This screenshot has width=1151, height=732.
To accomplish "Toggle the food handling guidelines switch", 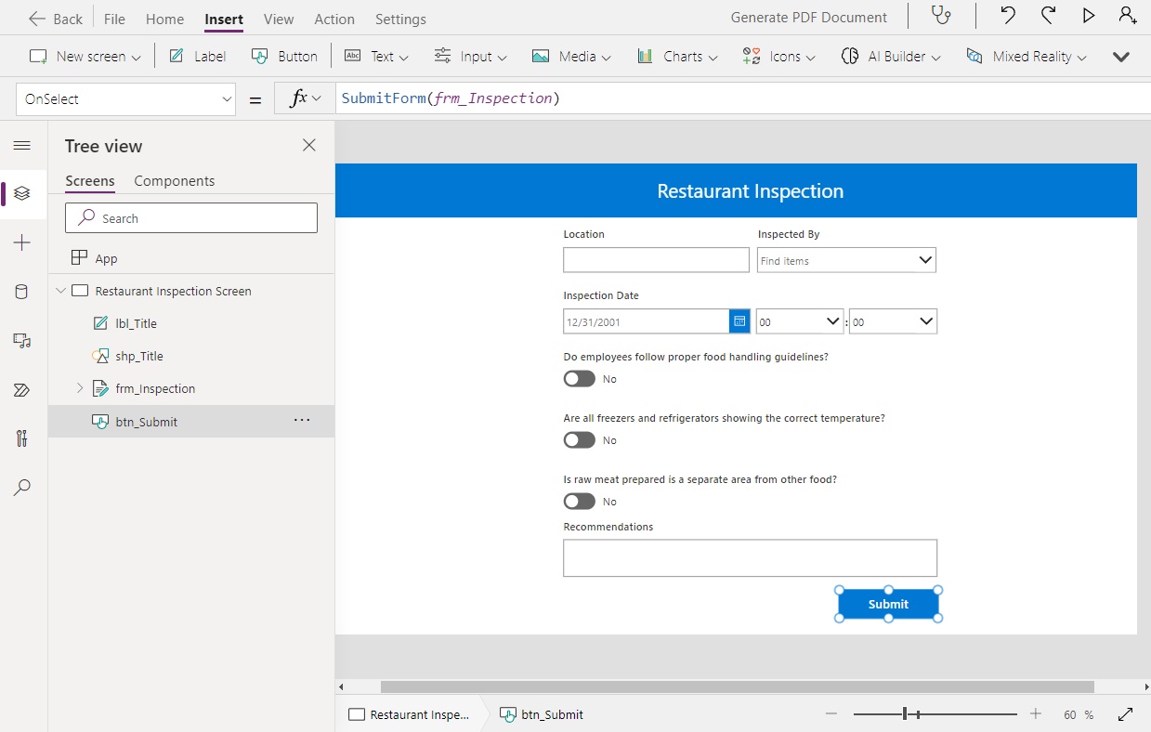I will (x=579, y=379).
